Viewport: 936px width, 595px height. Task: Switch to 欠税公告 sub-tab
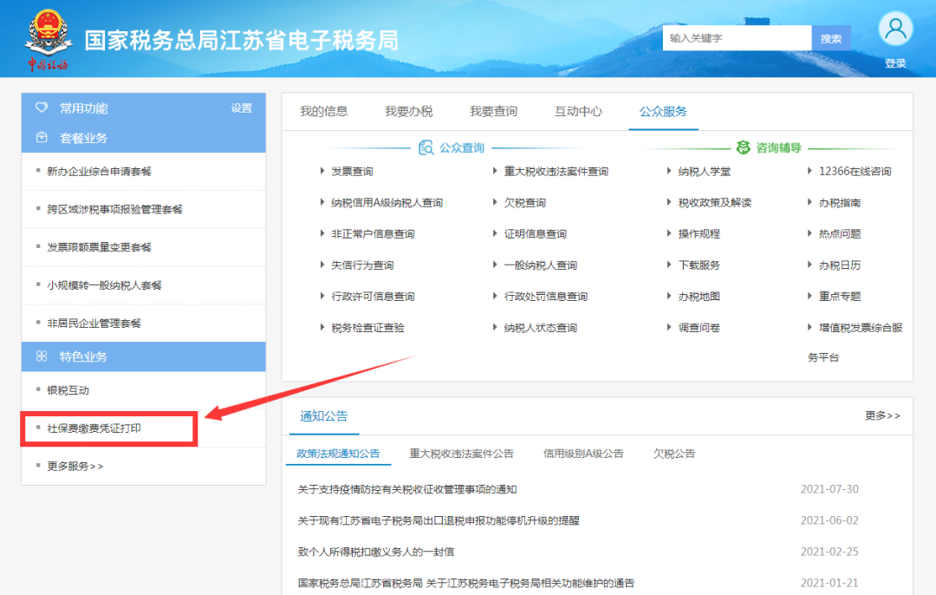coord(674,454)
